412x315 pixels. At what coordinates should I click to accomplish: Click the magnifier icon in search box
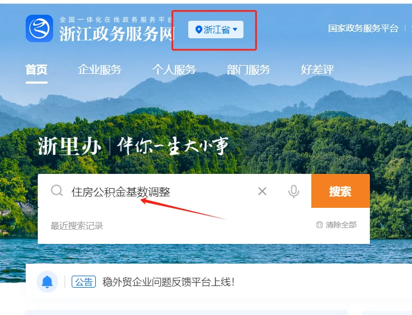point(57,191)
